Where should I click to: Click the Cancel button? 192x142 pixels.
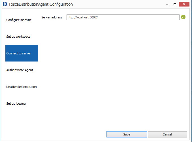click(167, 134)
